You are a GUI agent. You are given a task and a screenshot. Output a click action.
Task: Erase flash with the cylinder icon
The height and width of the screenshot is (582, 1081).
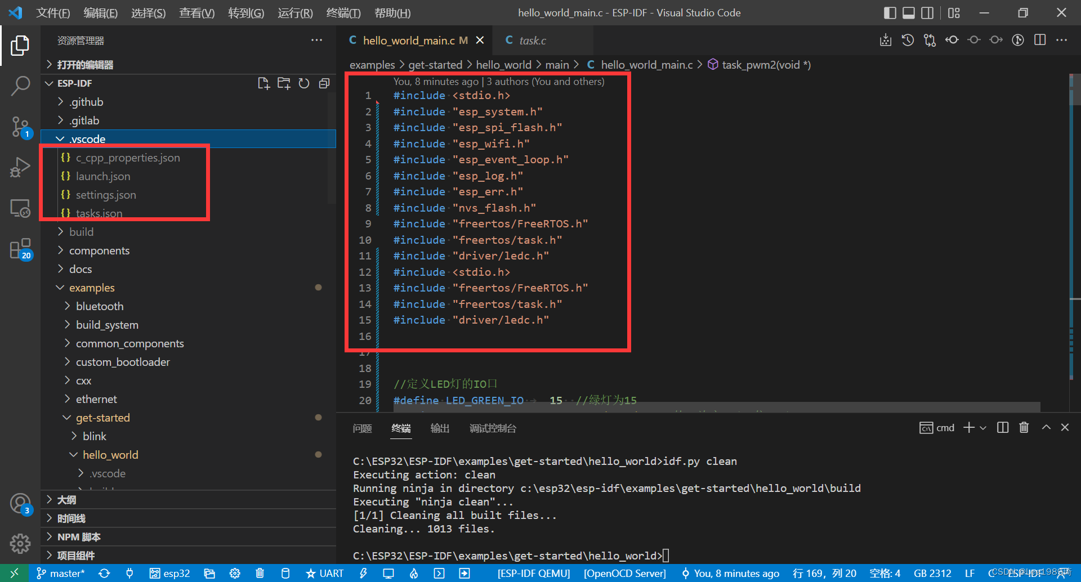pos(285,573)
